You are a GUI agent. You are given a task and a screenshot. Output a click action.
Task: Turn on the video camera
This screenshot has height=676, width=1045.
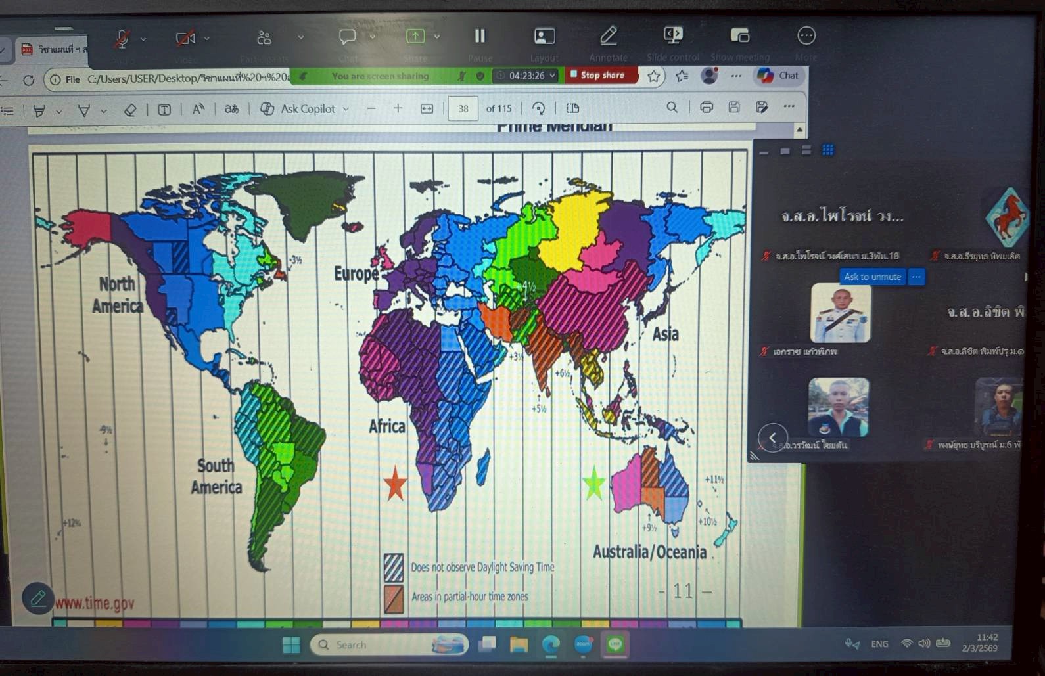185,39
